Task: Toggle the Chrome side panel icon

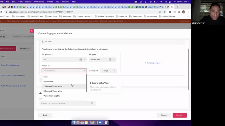Action: tap(179, 12)
